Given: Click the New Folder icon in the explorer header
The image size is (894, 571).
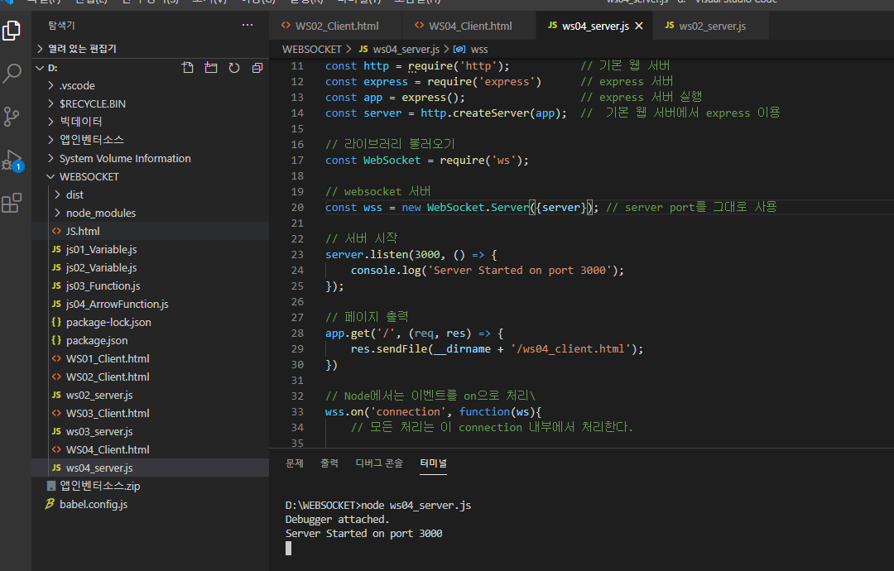Looking at the screenshot, I should [x=211, y=68].
